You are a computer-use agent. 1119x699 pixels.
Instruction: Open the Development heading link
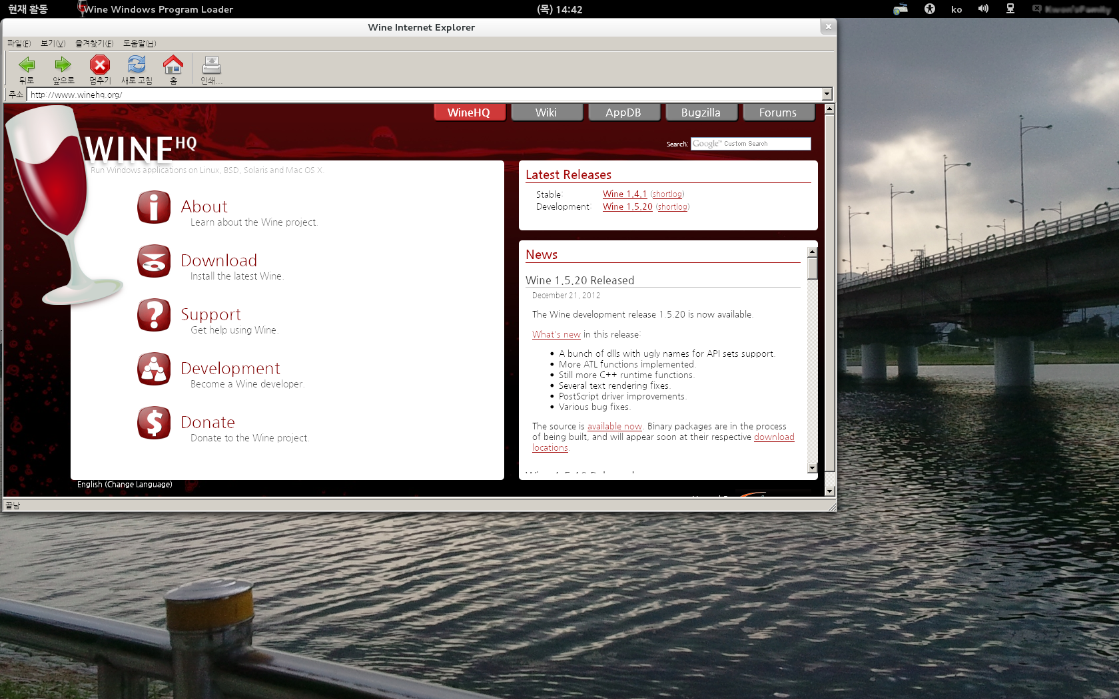230,369
